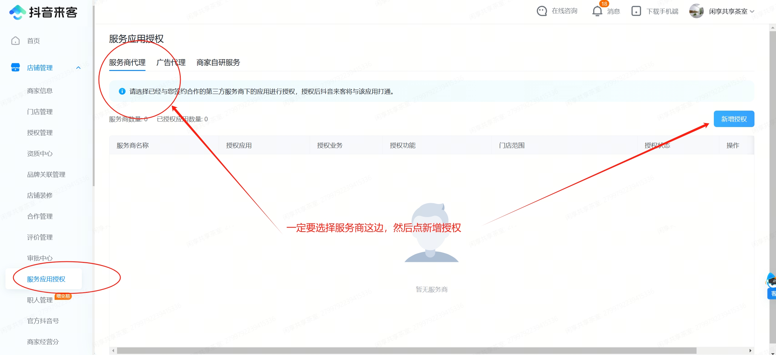This screenshot has height=355, width=776.
Task: Click the 店铺管理 shop icon
Action: click(15, 68)
